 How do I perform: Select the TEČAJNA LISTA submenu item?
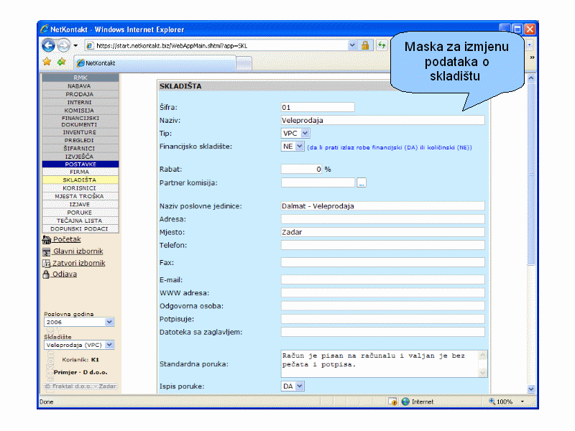point(80,221)
